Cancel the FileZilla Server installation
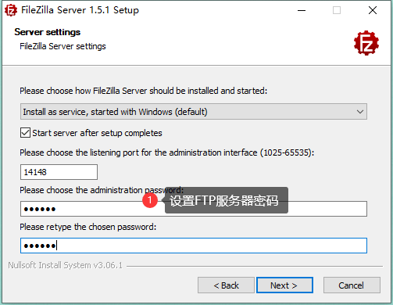Screen dimensions: 393x305 [x=352, y=285]
